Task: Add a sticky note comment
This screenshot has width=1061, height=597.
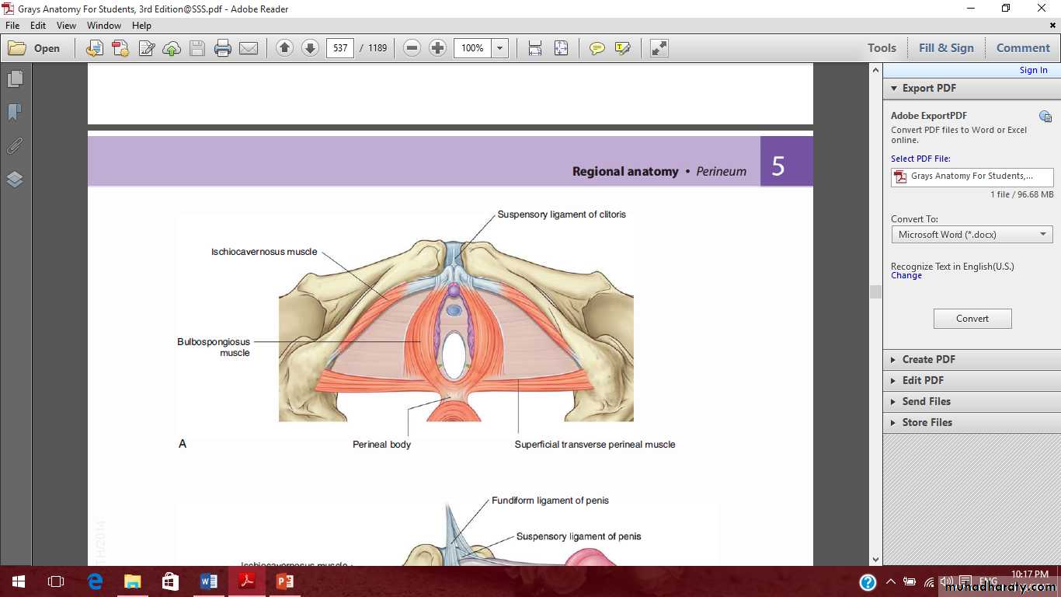Action: (597, 48)
